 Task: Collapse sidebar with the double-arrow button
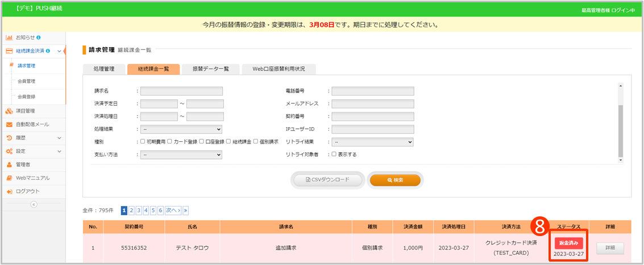click(x=33, y=204)
